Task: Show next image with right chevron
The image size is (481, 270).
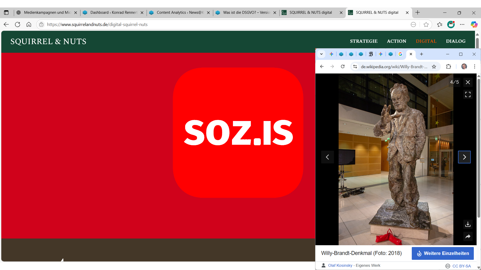Action: pyautogui.click(x=464, y=157)
